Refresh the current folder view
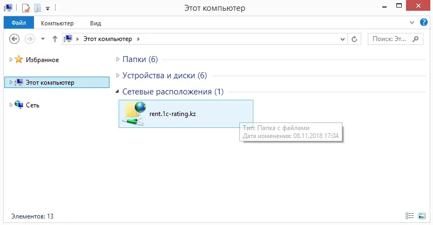Image resolution: width=433 pixels, height=225 pixels. [354, 39]
